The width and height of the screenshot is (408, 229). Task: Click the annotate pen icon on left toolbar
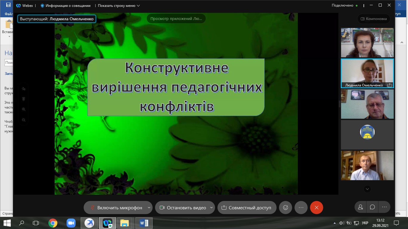coord(24,89)
